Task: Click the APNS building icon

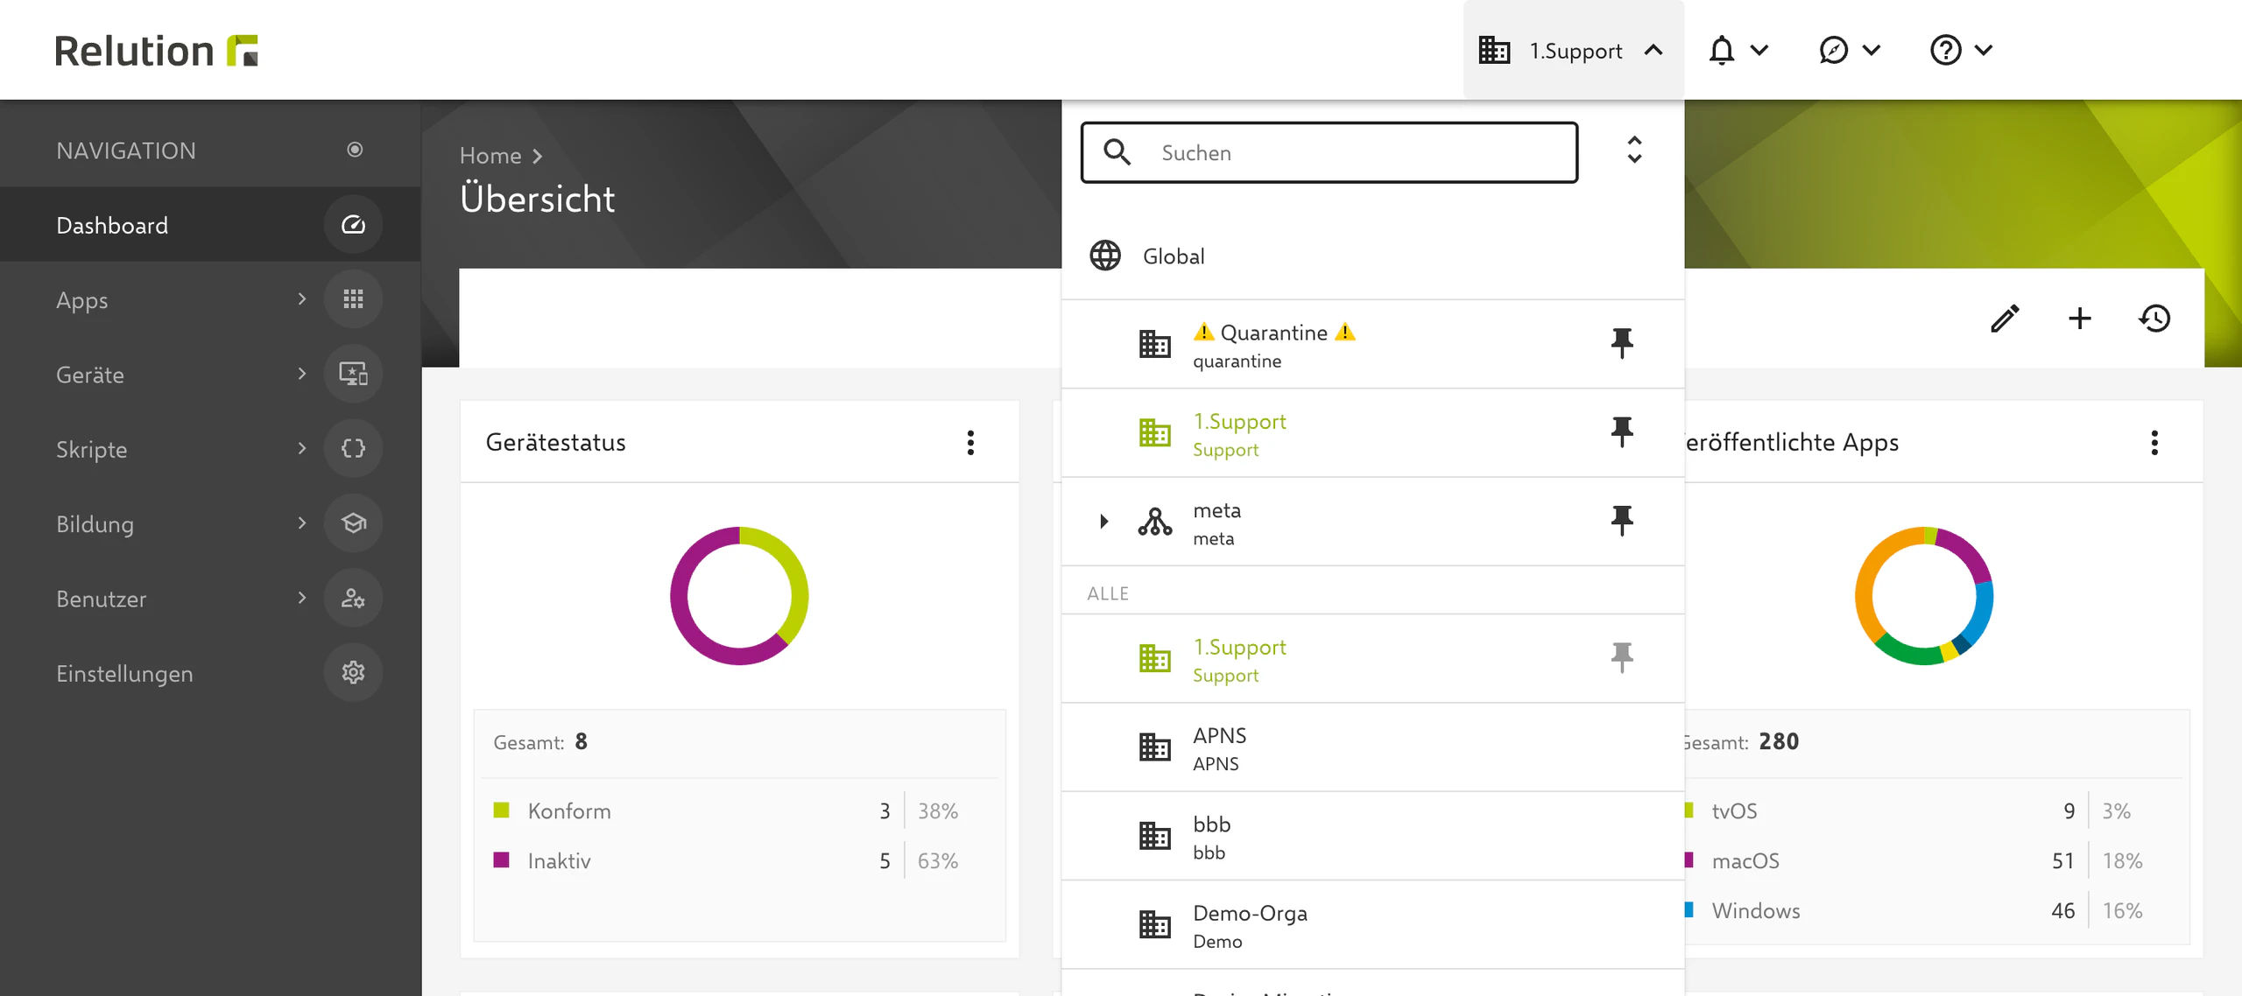Action: click(x=1154, y=747)
